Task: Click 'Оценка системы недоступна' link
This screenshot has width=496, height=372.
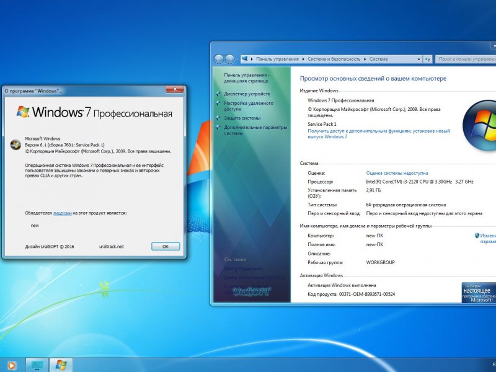Action: tap(397, 173)
